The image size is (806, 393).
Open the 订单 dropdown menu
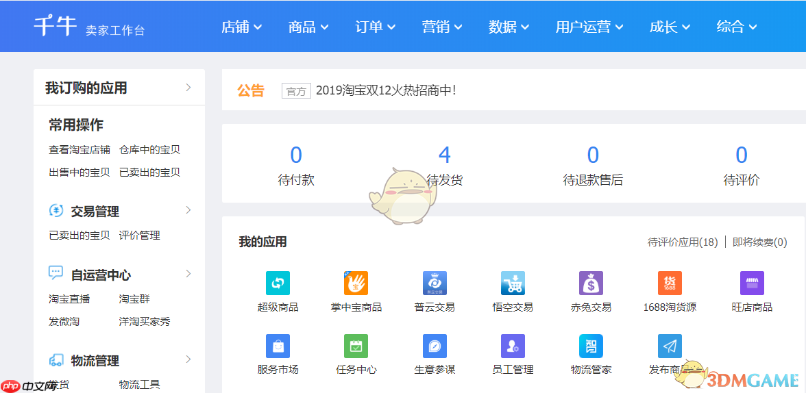coord(376,27)
